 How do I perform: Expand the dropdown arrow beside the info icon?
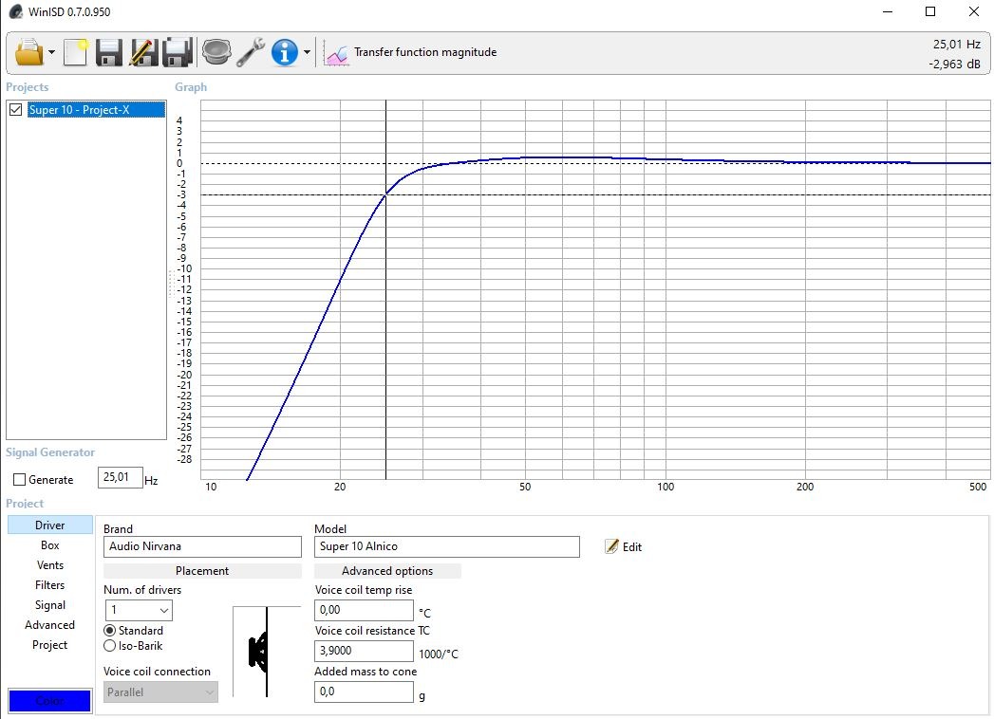[307, 52]
